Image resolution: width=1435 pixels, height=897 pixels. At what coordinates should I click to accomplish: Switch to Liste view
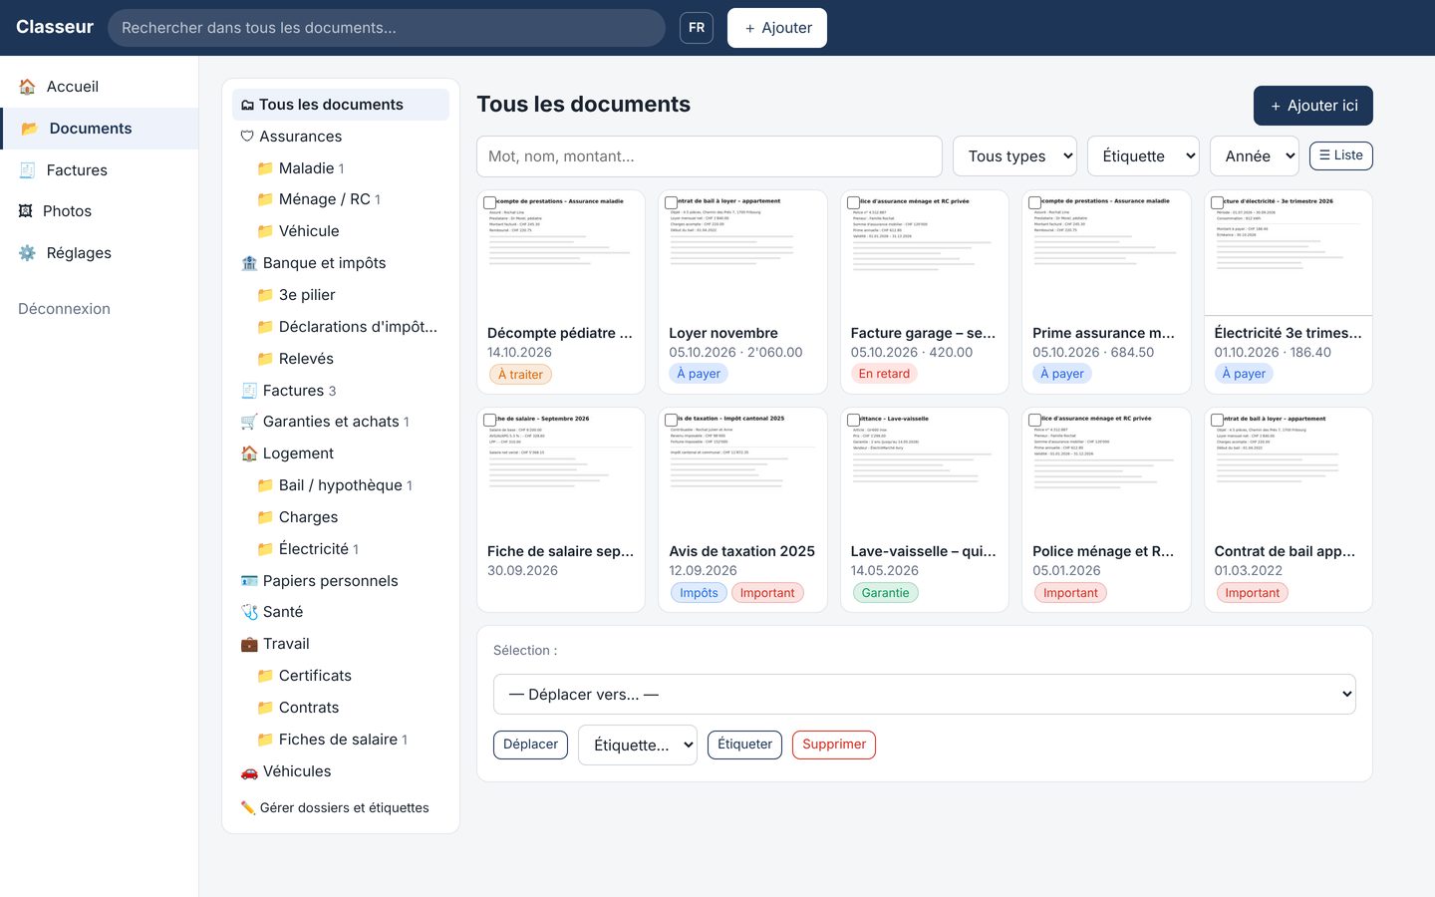[1341, 155]
